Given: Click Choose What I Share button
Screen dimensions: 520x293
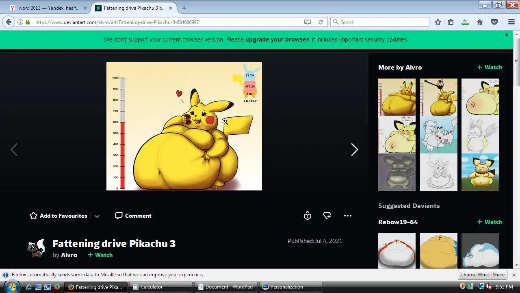Looking at the screenshot, I should 482,275.
